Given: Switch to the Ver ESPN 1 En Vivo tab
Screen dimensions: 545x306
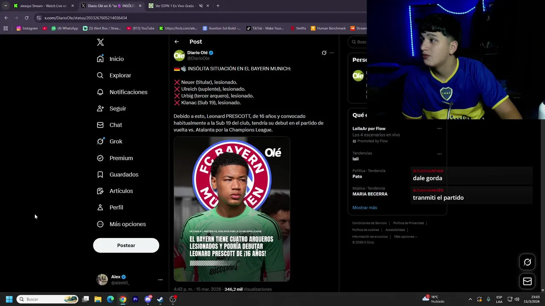Looking at the screenshot, I should click(x=175, y=6).
